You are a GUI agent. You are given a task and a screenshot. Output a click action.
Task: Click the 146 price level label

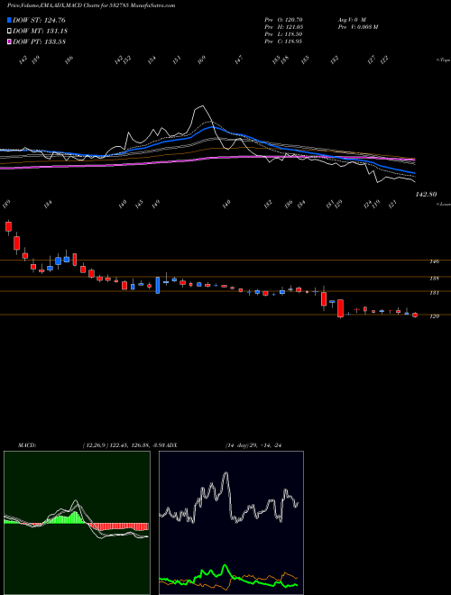click(x=434, y=261)
